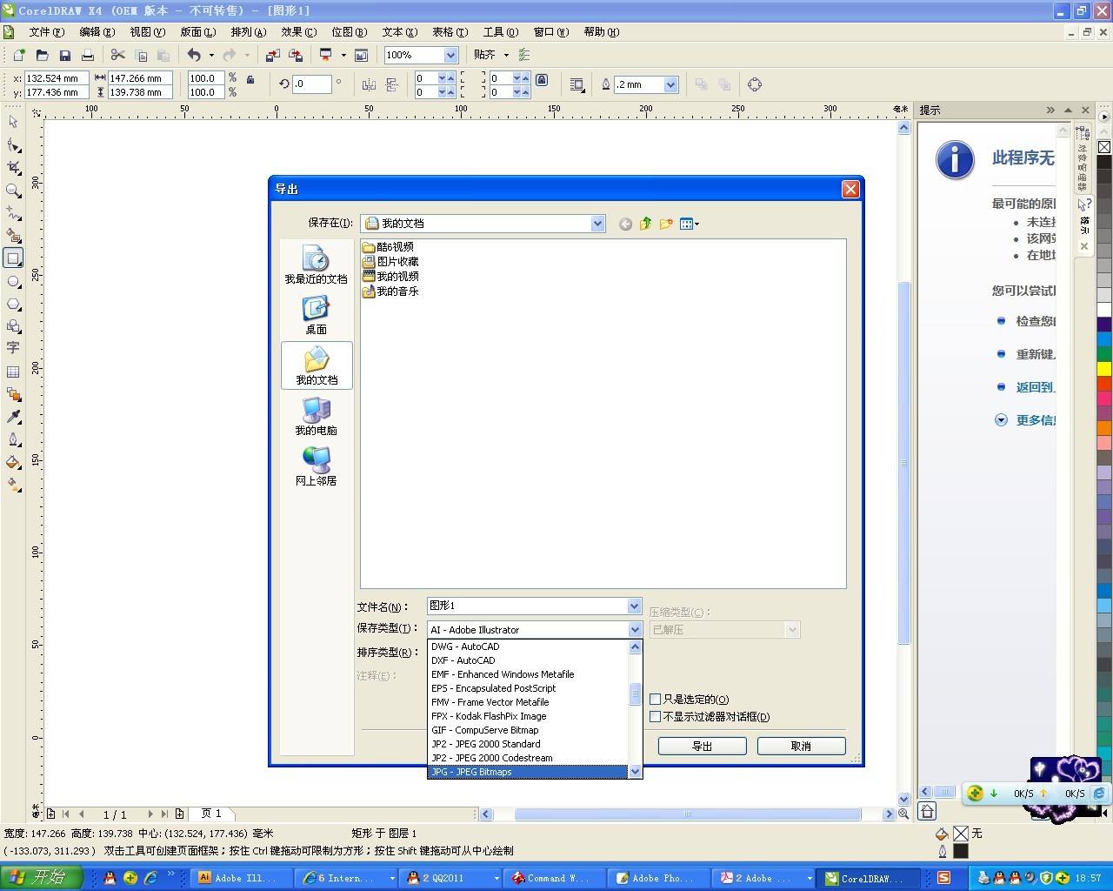Open the 视图 menu
The width and height of the screenshot is (1113, 891).
point(148,32)
